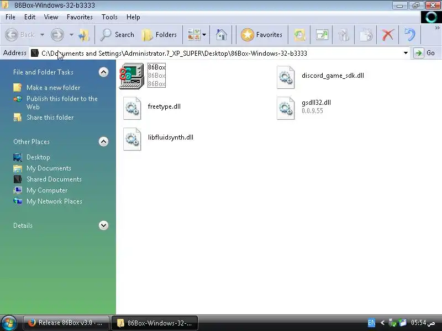The width and height of the screenshot is (442, 331).
Task: Collapse the Other Places section
Action: coord(103,141)
